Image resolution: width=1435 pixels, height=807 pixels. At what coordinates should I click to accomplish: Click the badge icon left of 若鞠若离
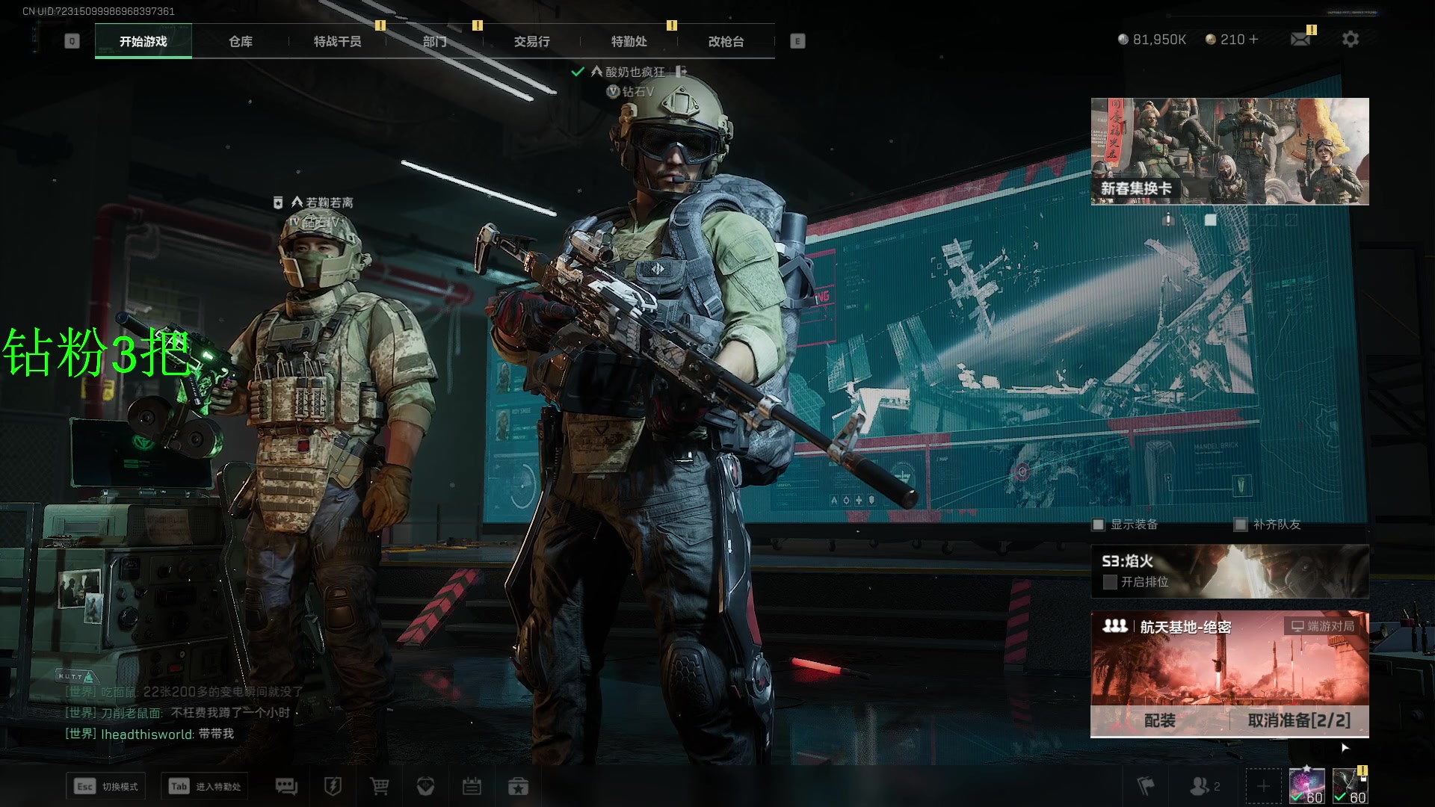click(278, 202)
